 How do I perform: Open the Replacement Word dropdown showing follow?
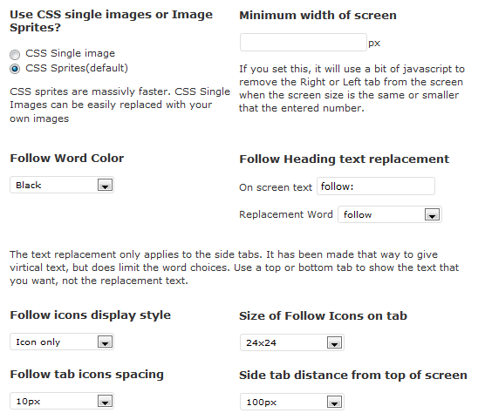pos(390,214)
